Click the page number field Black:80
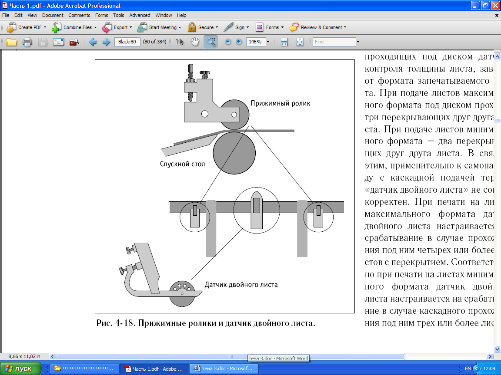 tap(127, 42)
